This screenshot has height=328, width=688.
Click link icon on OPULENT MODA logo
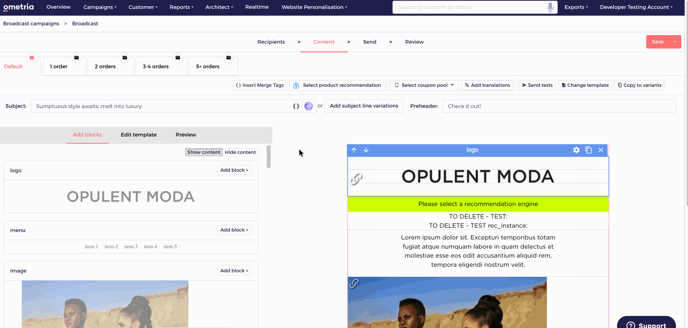coord(356,179)
